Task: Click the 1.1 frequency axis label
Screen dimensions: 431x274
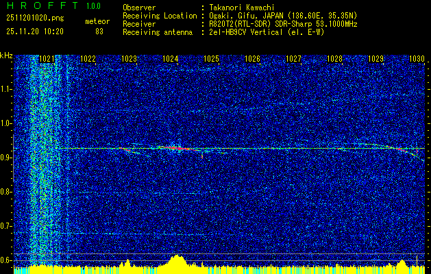Action: [x=5, y=89]
